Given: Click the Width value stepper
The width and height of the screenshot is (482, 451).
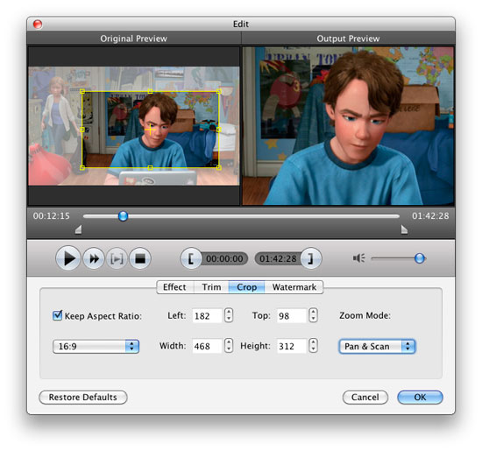Looking at the screenshot, I should 229,345.
